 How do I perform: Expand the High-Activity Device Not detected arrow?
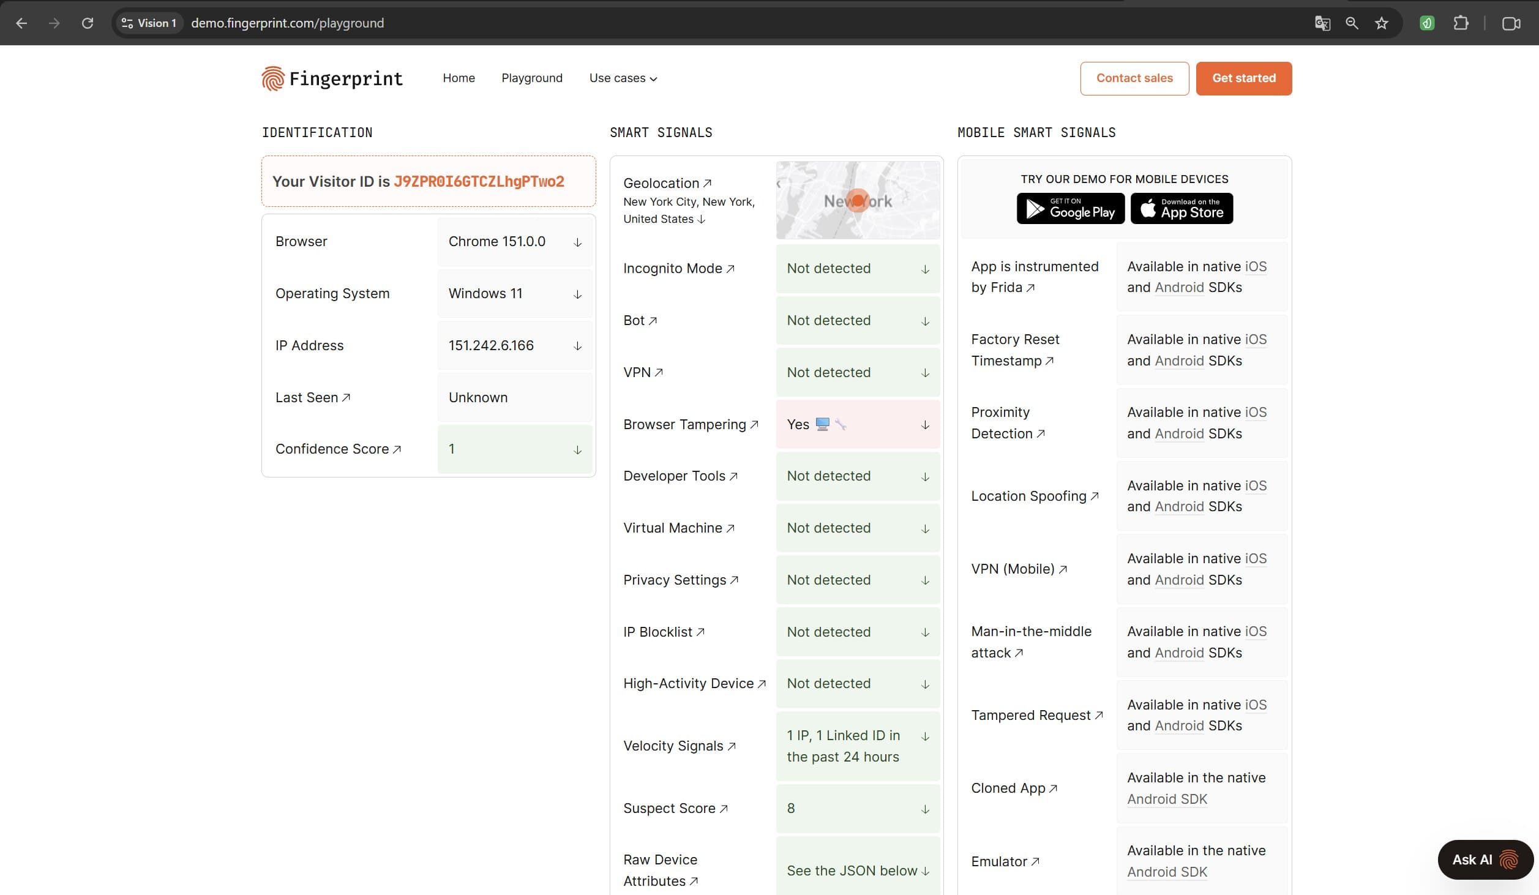[925, 684]
